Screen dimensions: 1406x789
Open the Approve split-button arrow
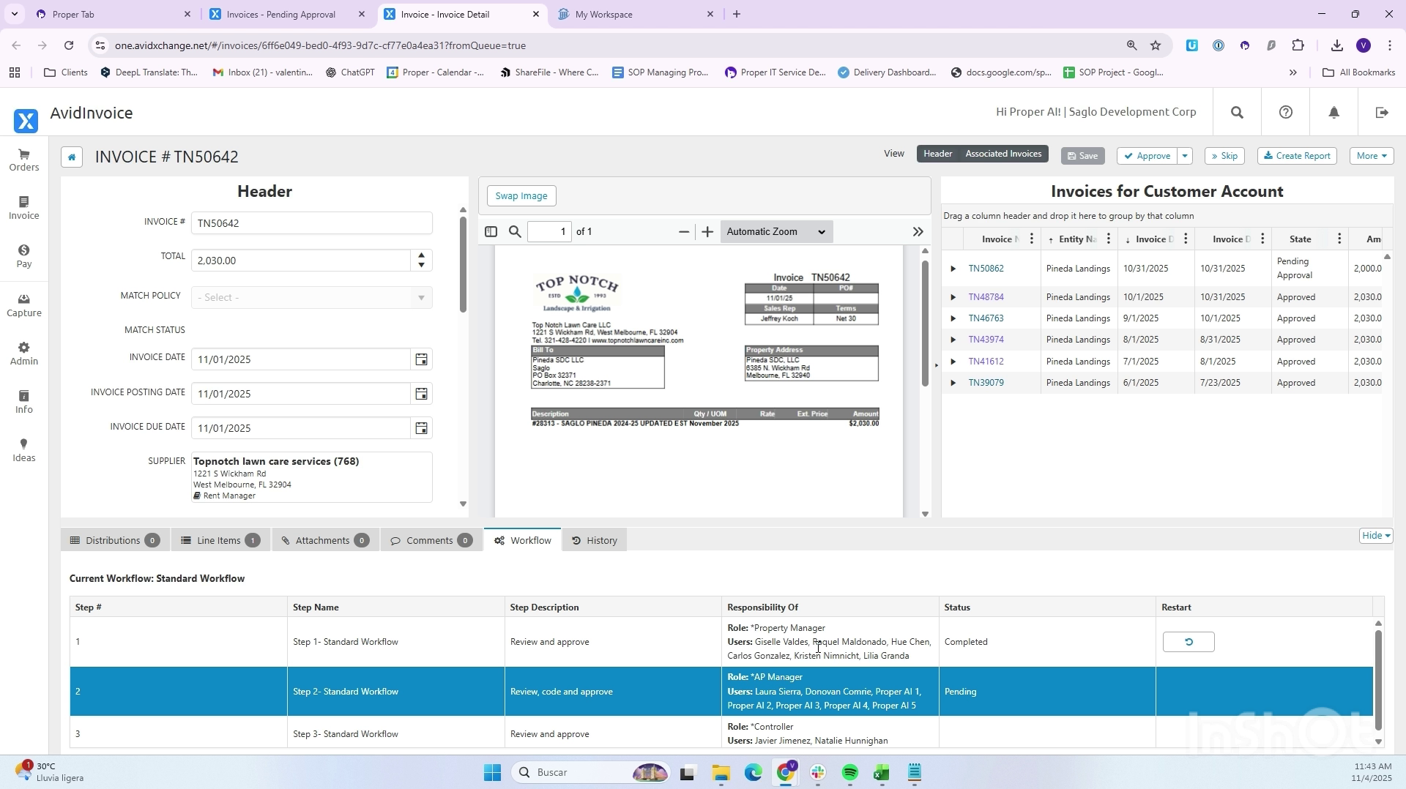[1185, 156]
